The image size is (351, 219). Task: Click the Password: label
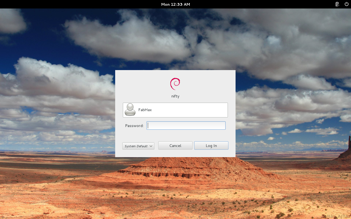(134, 126)
